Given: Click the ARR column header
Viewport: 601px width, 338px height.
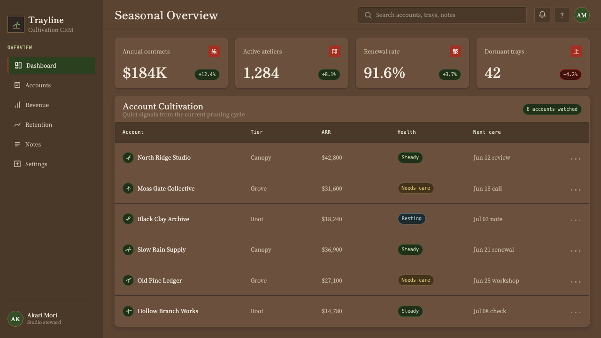Looking at the screenshot, I should coord(326,132).
